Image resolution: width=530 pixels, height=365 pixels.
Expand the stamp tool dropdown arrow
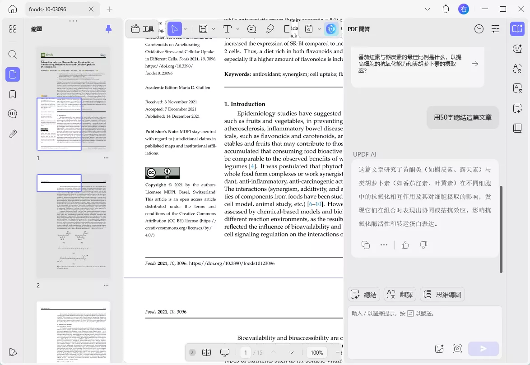[x=319, y=29]
